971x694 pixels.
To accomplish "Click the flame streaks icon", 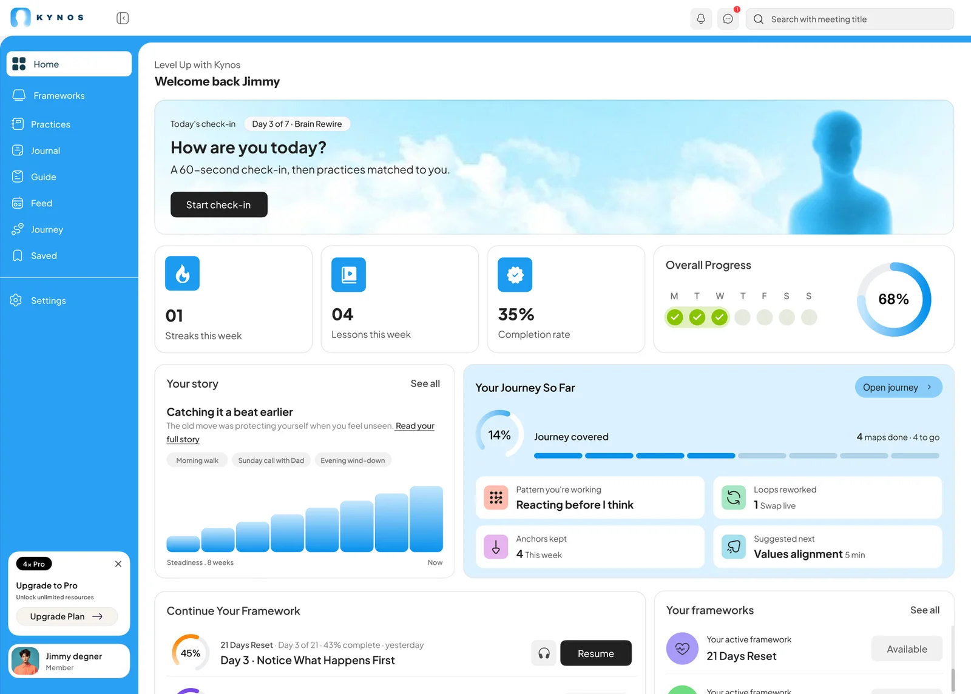I will (182, 274).
